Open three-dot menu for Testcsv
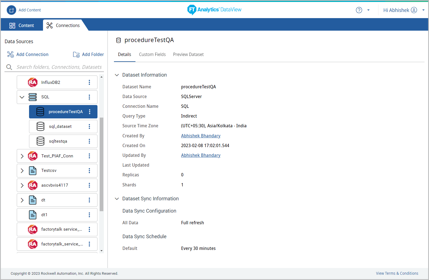Viewport: 429px width, 280px height. pos(89,171)
